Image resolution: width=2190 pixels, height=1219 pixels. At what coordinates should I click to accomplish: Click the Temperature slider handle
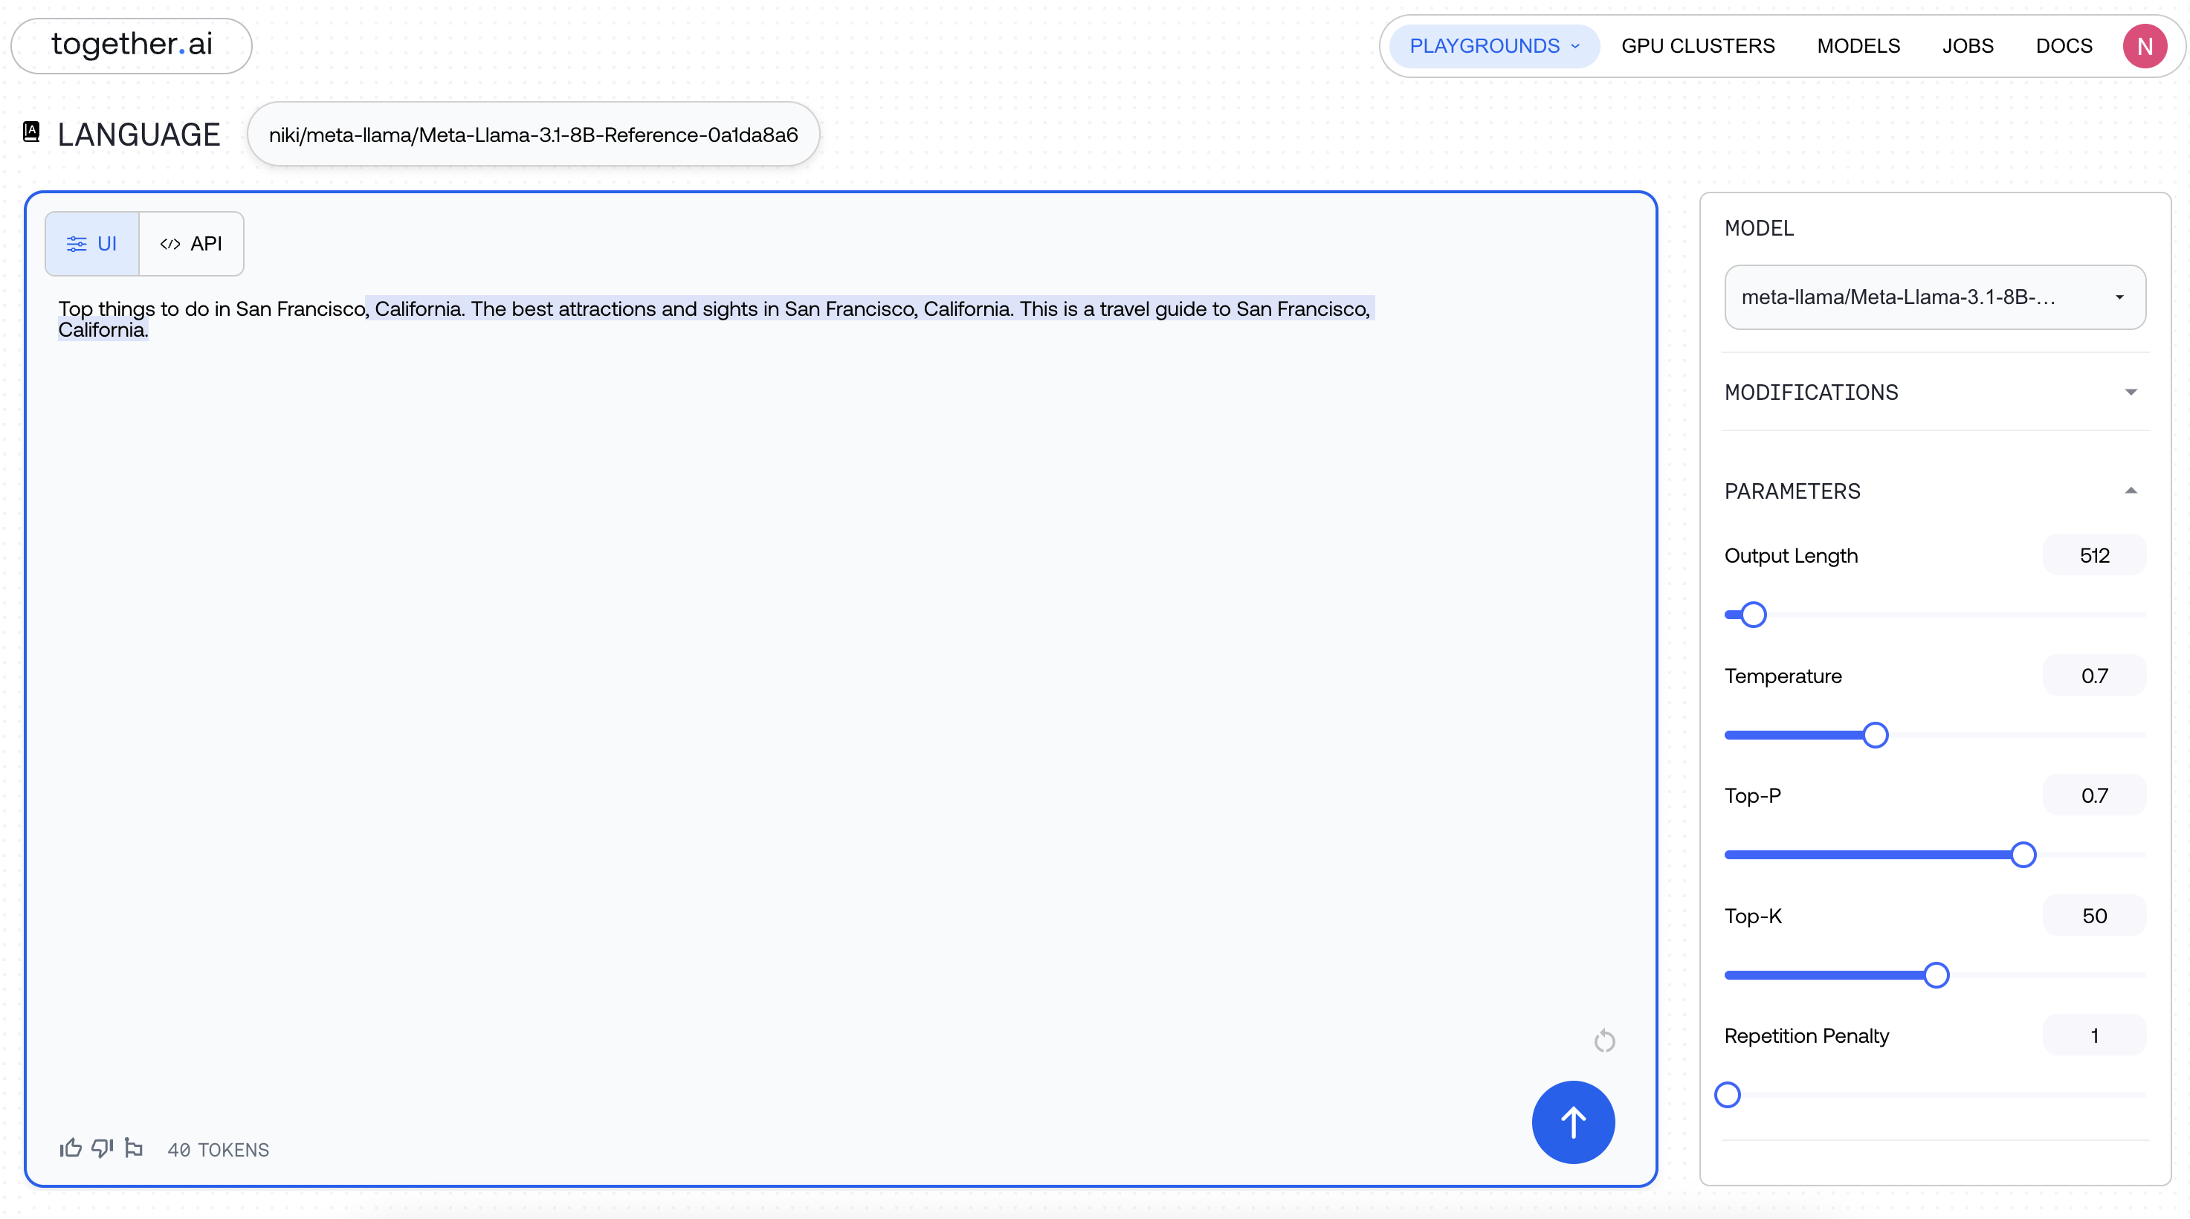1876,734
